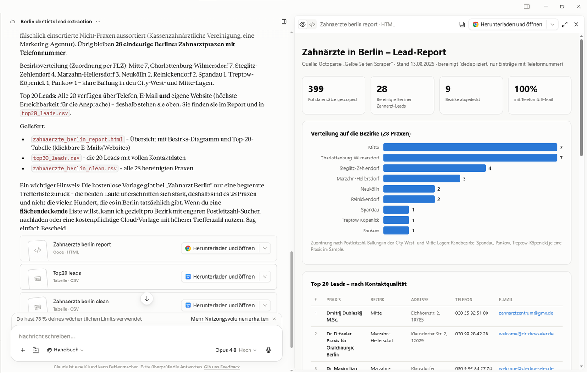Copy the artifact with the copy icon
The image size is (587, 373).
coord(462,24)
